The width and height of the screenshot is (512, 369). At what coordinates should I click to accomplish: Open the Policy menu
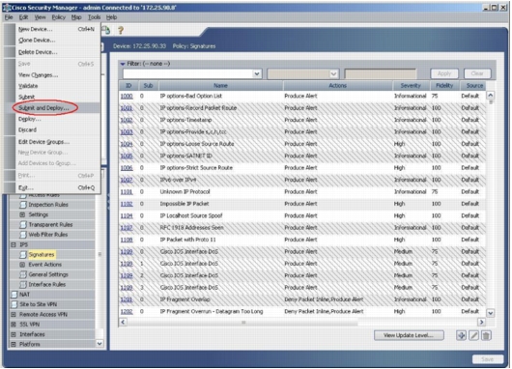point(59,17)
